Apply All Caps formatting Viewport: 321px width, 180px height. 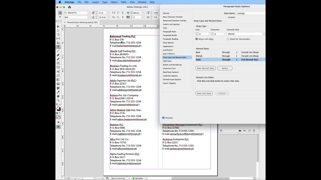click(114, 13)
